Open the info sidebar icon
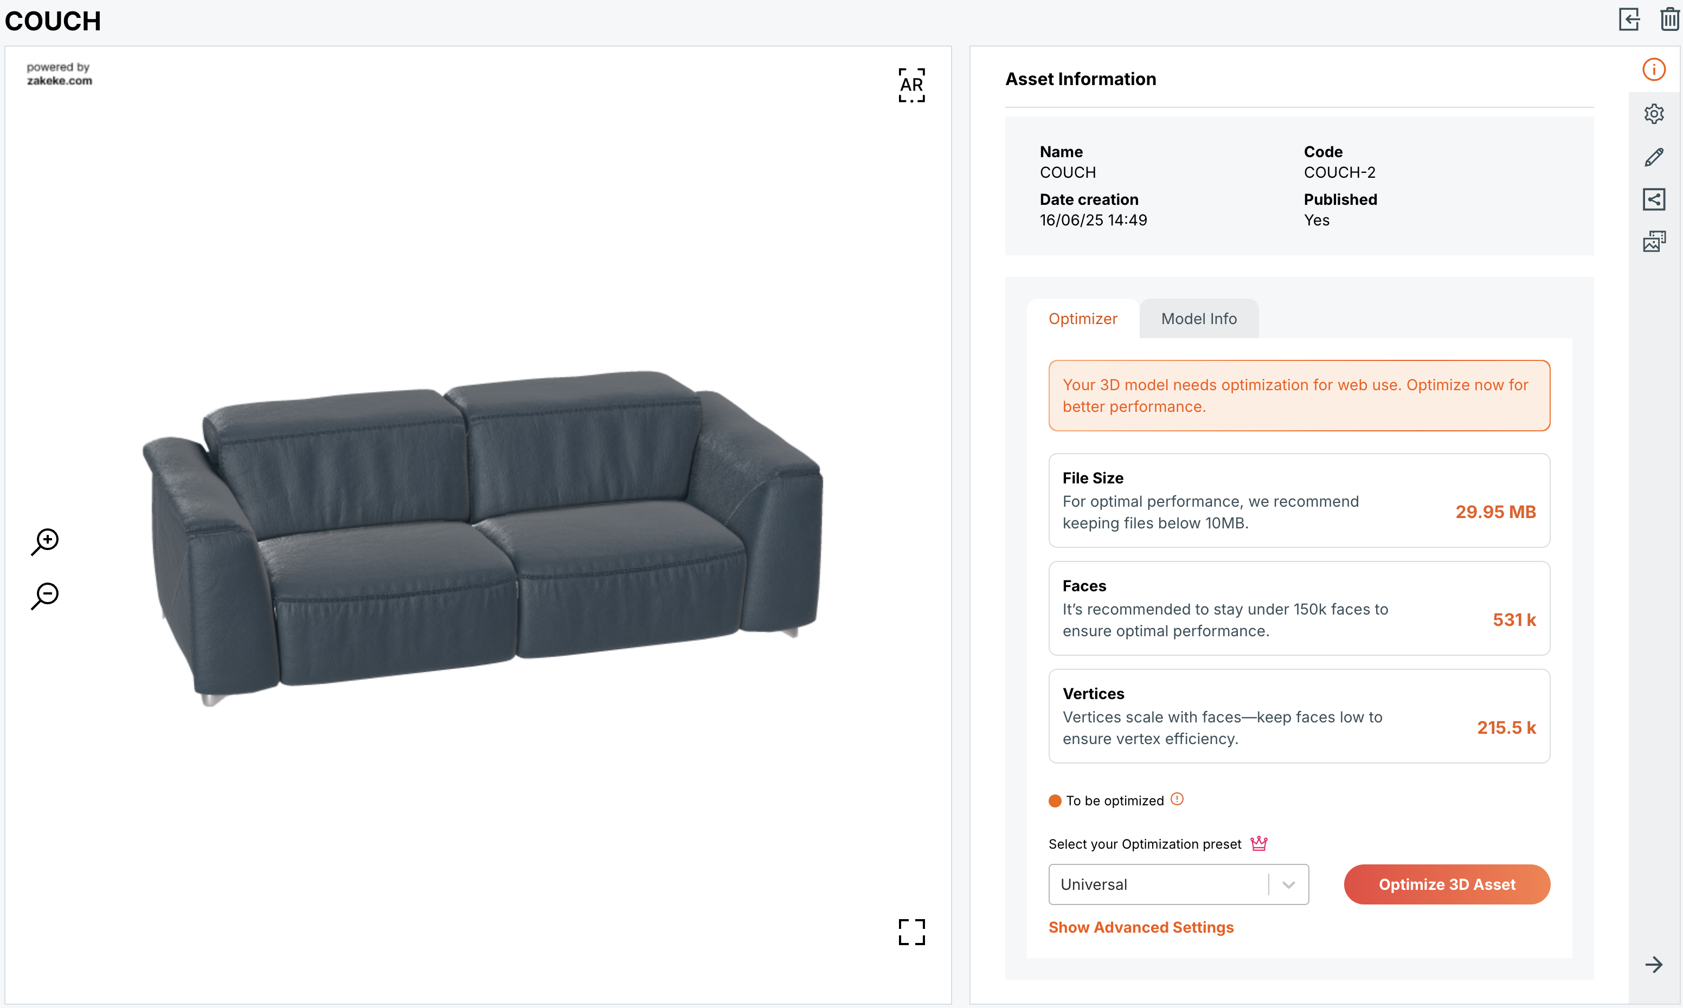Image resolution: width=1683 pixels, height=1008 pixels. (1654, 69)
